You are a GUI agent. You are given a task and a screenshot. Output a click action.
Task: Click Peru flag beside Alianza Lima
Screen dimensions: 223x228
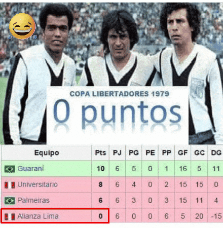tap(10, 216)
